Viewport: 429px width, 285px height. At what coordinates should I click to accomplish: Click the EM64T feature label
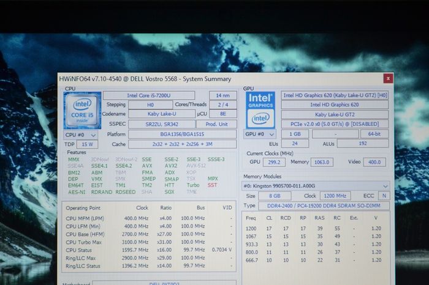coord(76,185)
